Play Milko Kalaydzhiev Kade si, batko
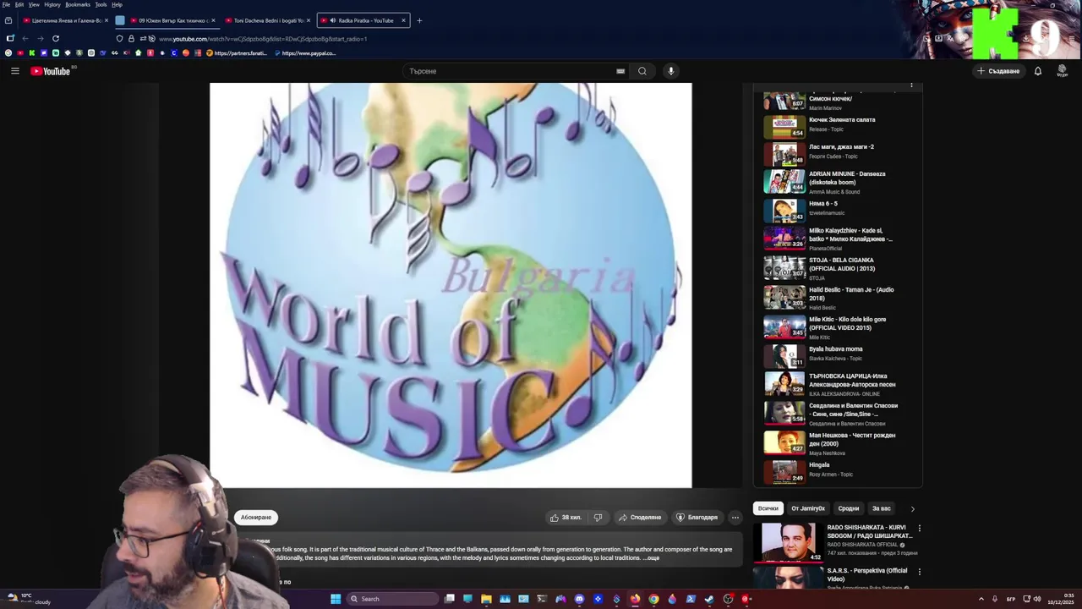Screen dimensions: 1082x609 coord(830,239)
